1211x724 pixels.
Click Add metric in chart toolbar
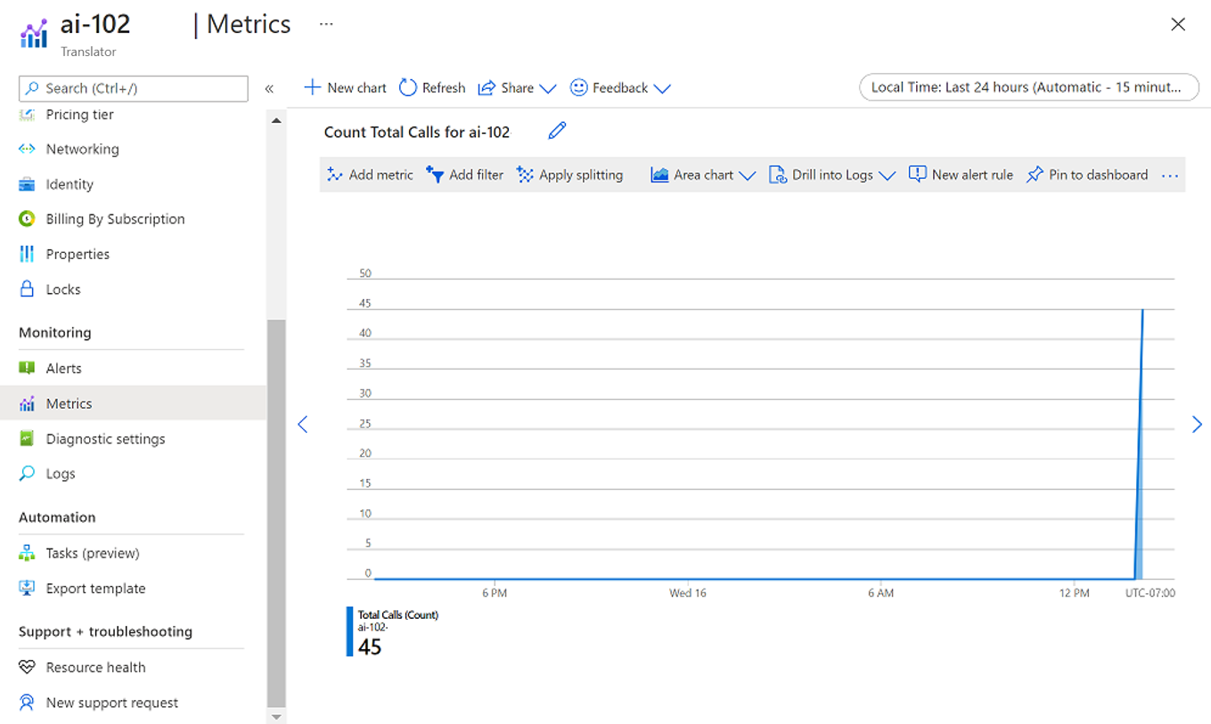click(370, 175)
